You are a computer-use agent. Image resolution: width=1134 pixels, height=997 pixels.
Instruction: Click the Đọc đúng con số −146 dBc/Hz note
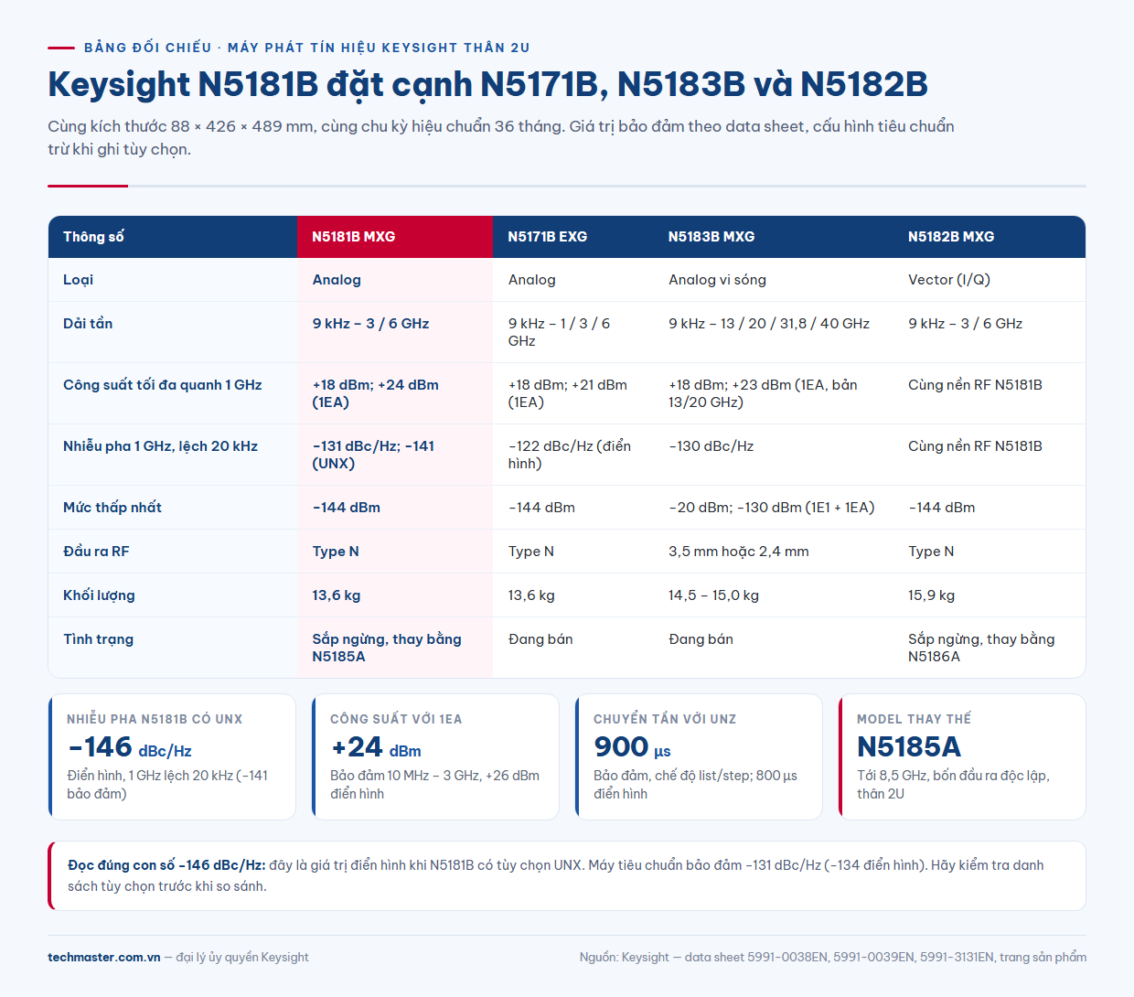(567, 875)
